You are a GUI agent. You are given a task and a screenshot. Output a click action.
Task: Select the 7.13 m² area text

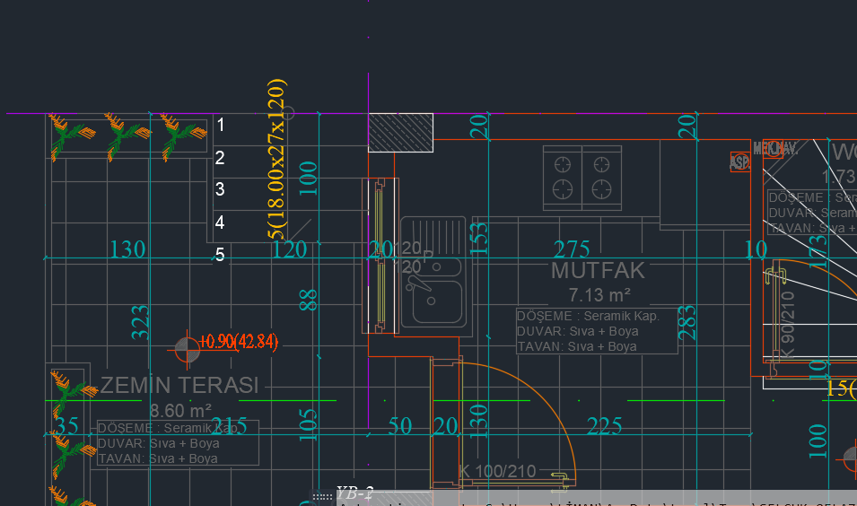pyautogui.click(x=599, y=295)
